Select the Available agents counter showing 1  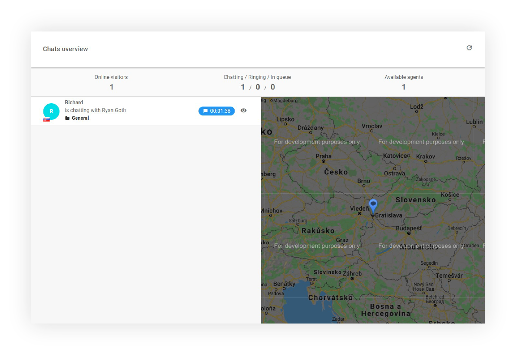pyautogui.click(x=404, y=87)
